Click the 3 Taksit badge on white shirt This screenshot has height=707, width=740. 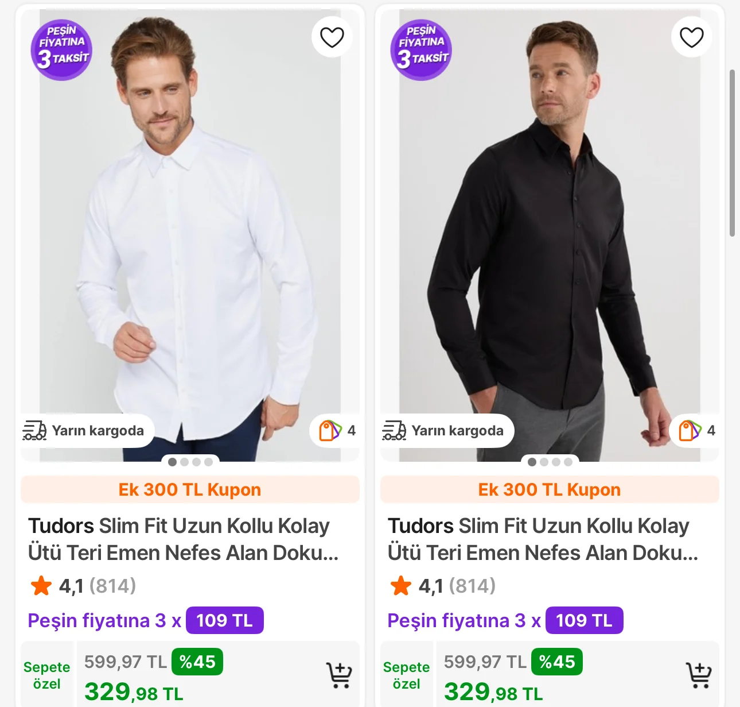tap(61, 50)
